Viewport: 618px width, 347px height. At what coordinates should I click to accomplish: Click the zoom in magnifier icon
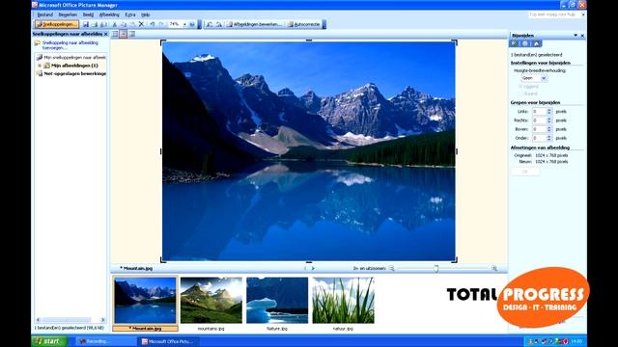pyautogui.click(x=494, y=268)
